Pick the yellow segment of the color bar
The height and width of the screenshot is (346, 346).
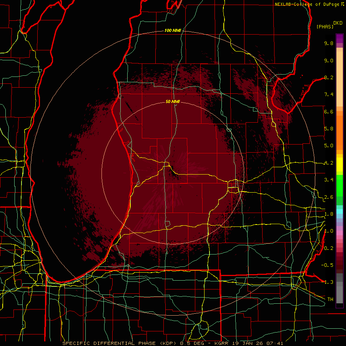click(x=339, y=165)
